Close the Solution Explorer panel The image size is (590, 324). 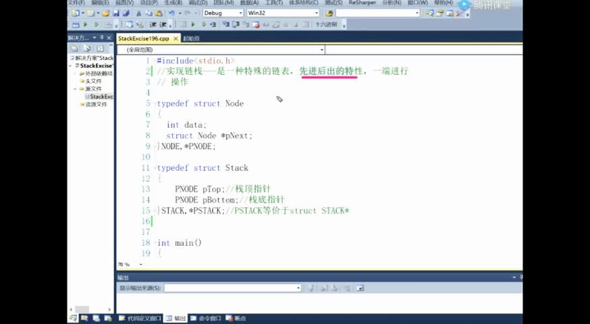coord(109,38)
